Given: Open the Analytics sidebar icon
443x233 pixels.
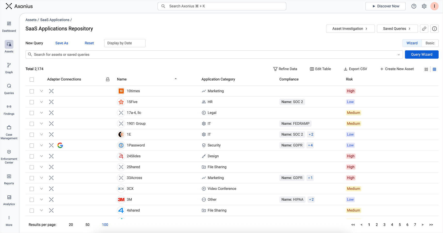Looking at the screenshot, I should pyautogui.click(x=9, y=197).
